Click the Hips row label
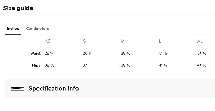Viewport: 215px width, 111px height. click(x=36, y=65)
